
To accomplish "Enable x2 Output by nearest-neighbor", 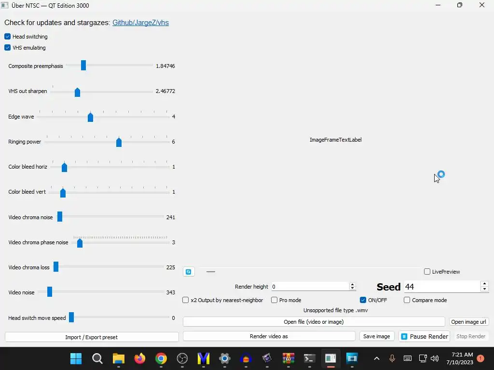I will click(x=186, y=300).
